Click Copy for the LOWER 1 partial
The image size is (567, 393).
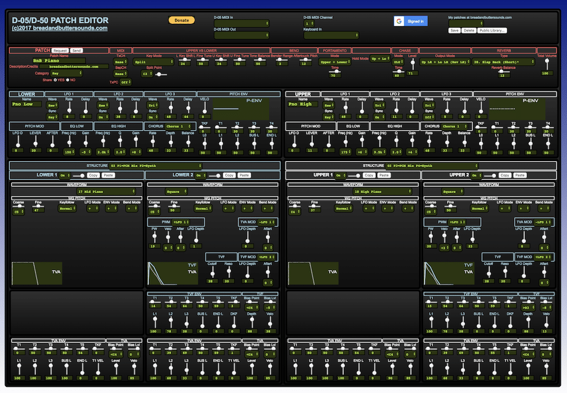click(93, 175)
